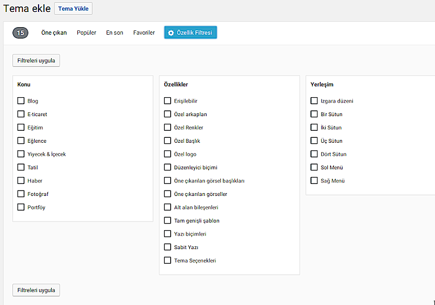This screenshot has width=435, height=305.
Task: Select the Özel logo checkbox
Action: (167, 154)
